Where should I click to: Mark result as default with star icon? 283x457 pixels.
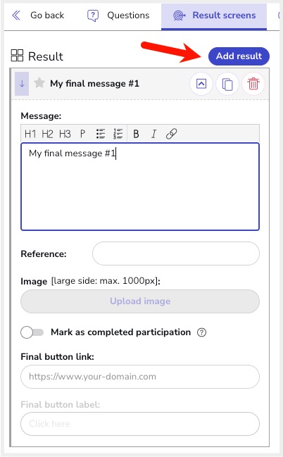click(39, 83)
